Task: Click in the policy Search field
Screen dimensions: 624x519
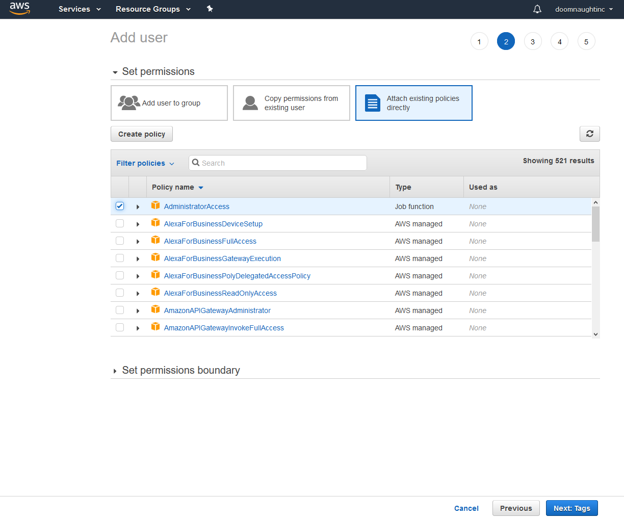Action: coord(278,163)
